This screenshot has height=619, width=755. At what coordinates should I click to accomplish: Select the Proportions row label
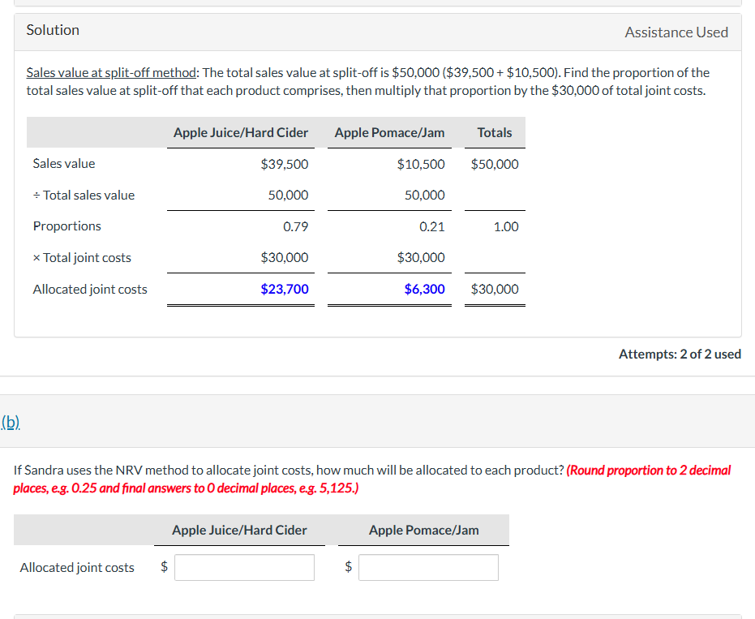[66, 226]
